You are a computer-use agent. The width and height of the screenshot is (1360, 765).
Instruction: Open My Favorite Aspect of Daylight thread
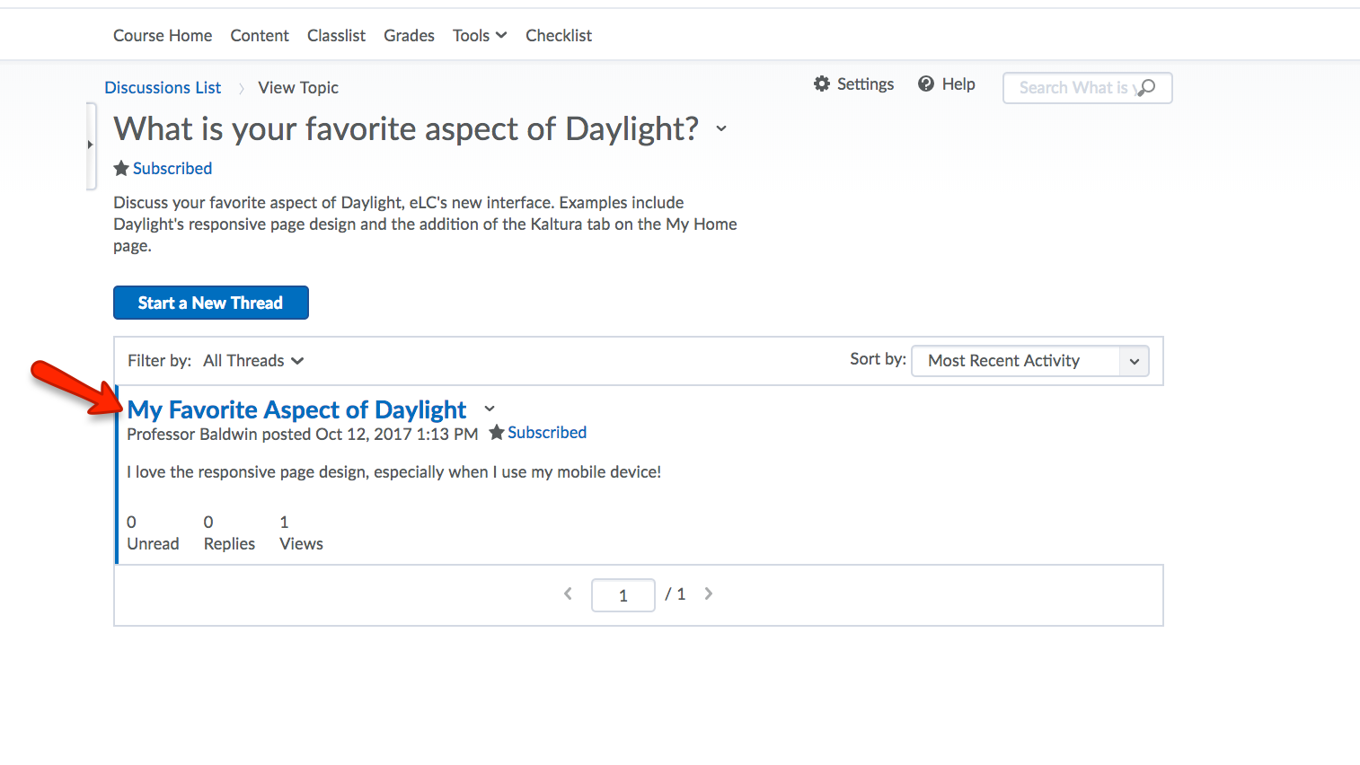(x=296, y=409)
